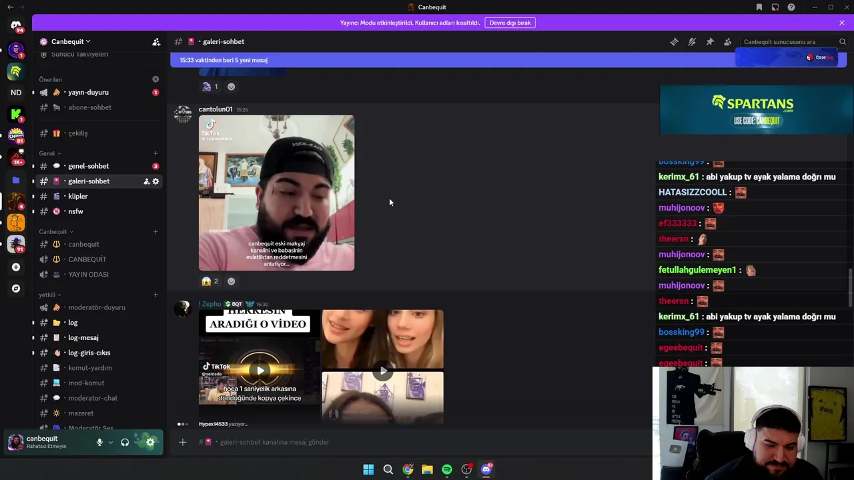The width and height of the screenshot is (854, 480).
Task: Dismiss the streamer mode purple banner
Action: click(x=842, y=23)
